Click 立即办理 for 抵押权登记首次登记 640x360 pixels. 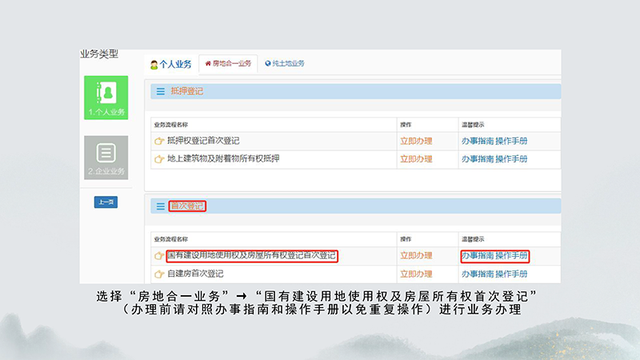[416, 142]
